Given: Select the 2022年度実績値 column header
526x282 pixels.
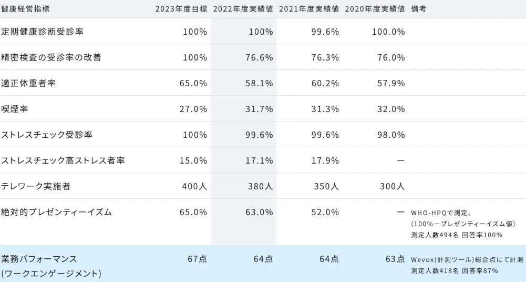Looking at the screenshot, I should 243,8.
